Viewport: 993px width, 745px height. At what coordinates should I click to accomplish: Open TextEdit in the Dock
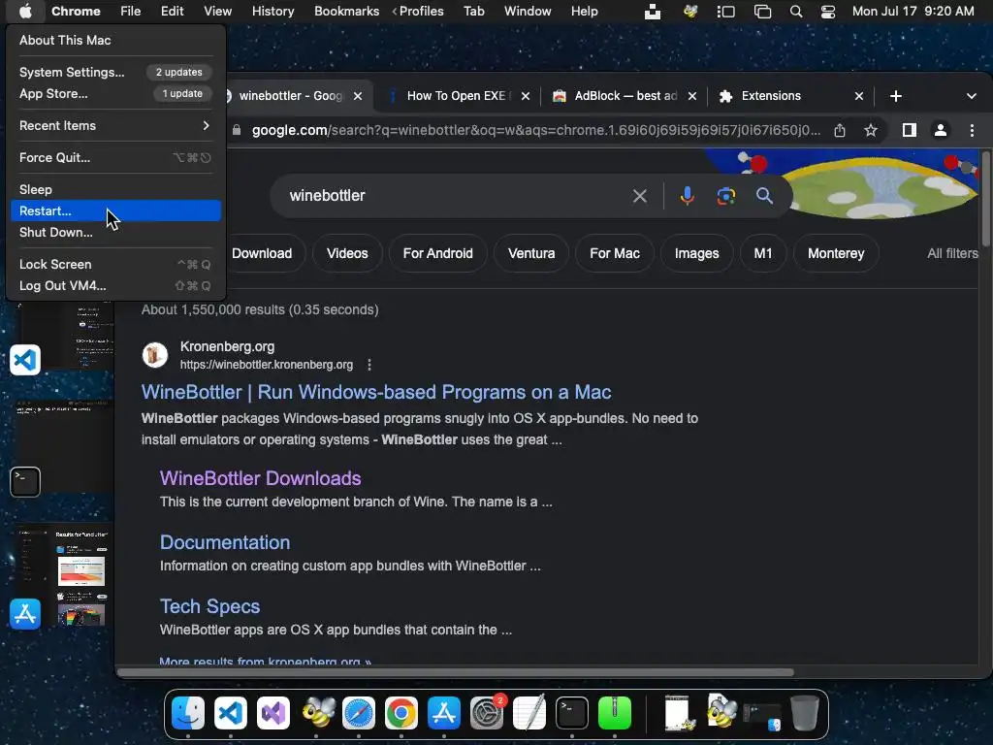[529, 713]
